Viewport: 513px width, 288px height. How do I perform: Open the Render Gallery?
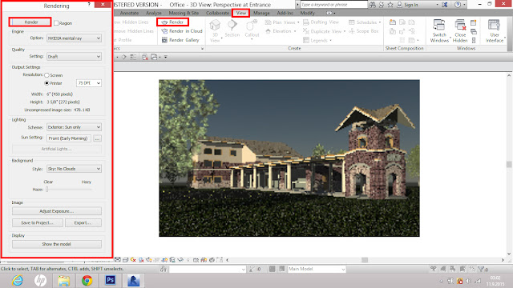(x=180, y=40)
